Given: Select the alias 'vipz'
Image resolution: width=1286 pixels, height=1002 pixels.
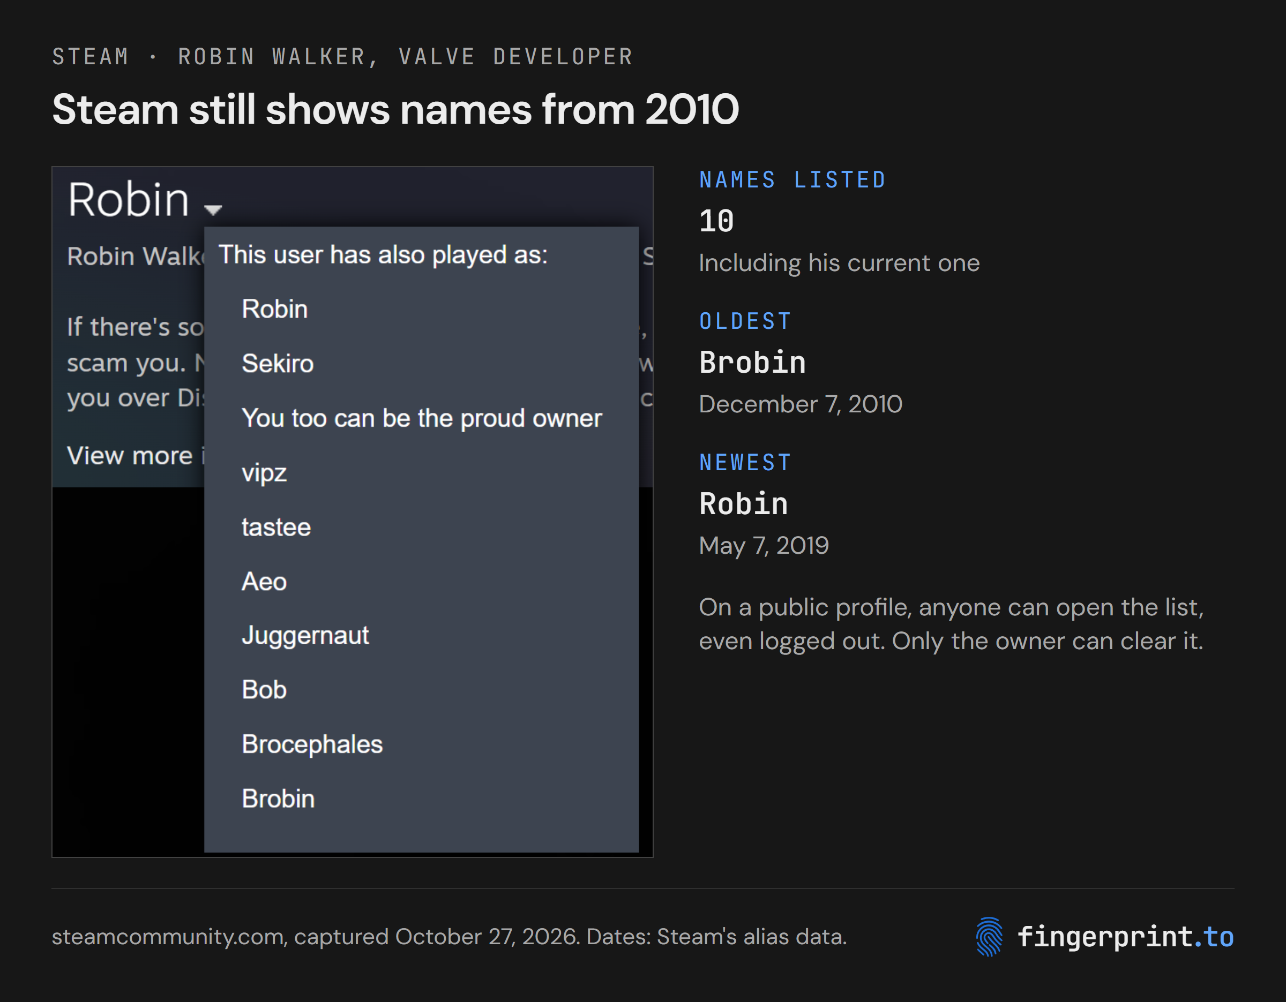Looking at the screenshot, I should [x=264, y=473].
